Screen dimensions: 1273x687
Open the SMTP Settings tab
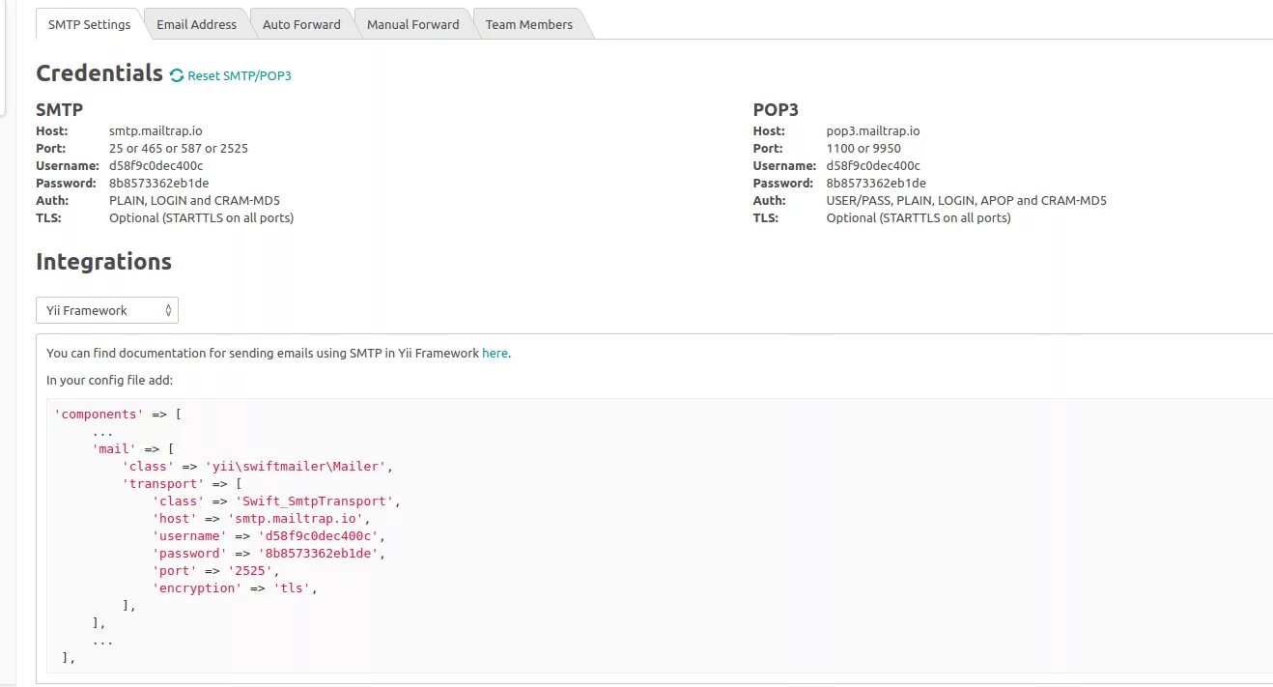pyautogui.click(x=89, y=24)
